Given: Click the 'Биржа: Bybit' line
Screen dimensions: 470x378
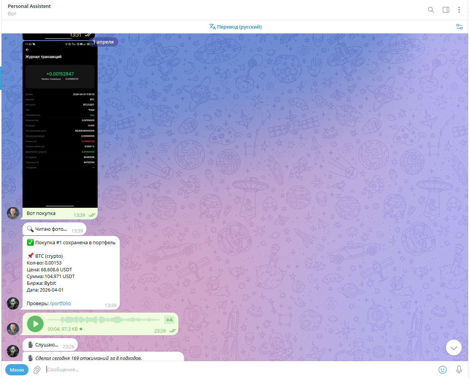Looking at the screenshot, I should [x=41, y=283].
